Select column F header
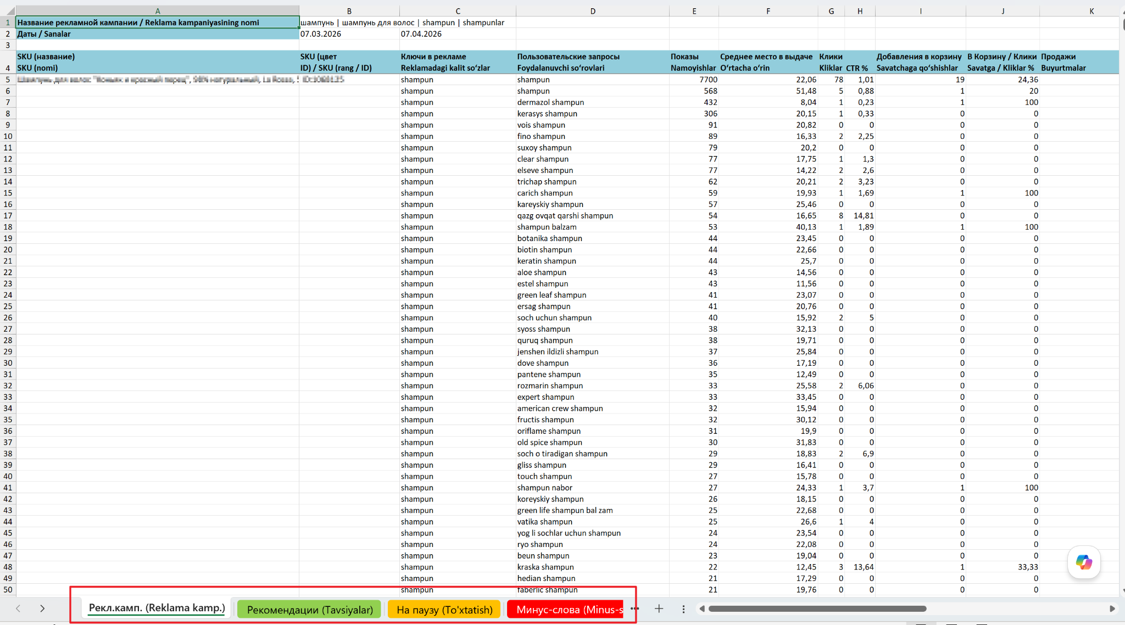This screenshot has height=625, width=1125. coord(768,11)
